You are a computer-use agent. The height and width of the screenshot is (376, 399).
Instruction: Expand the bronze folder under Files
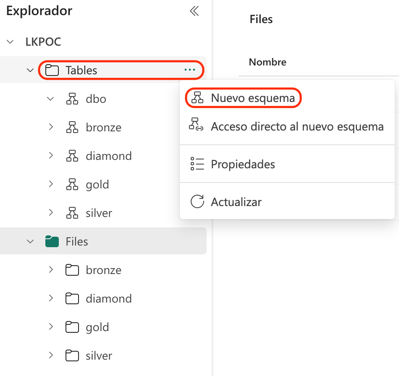coord(51,270)
